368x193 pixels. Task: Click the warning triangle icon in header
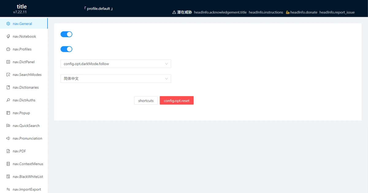pos(174,13)
